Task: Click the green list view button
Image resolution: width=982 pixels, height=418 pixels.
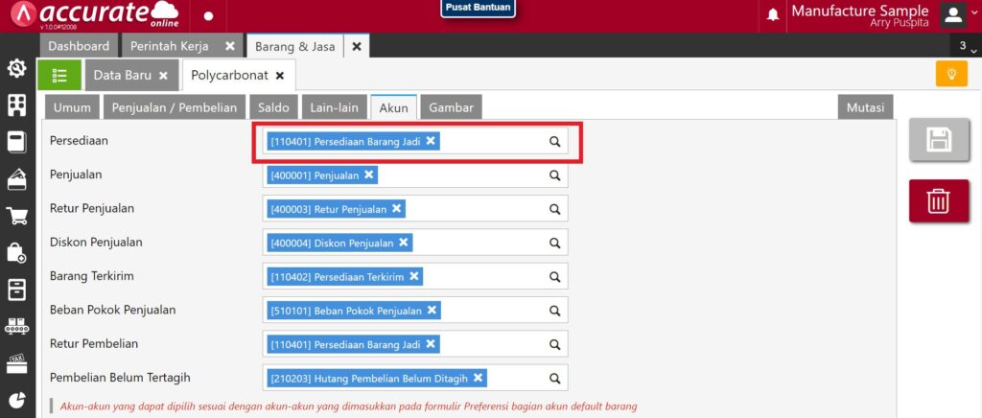Action: pos(59,75)
